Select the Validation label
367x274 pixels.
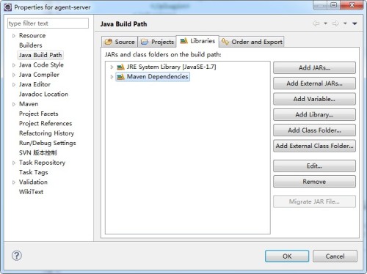(x=33, y=182)
